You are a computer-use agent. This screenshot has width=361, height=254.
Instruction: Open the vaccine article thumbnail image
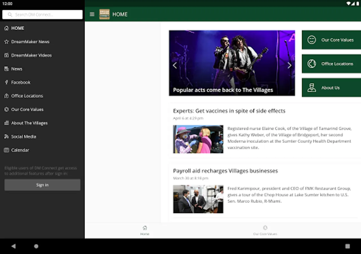tap(198, 139)
